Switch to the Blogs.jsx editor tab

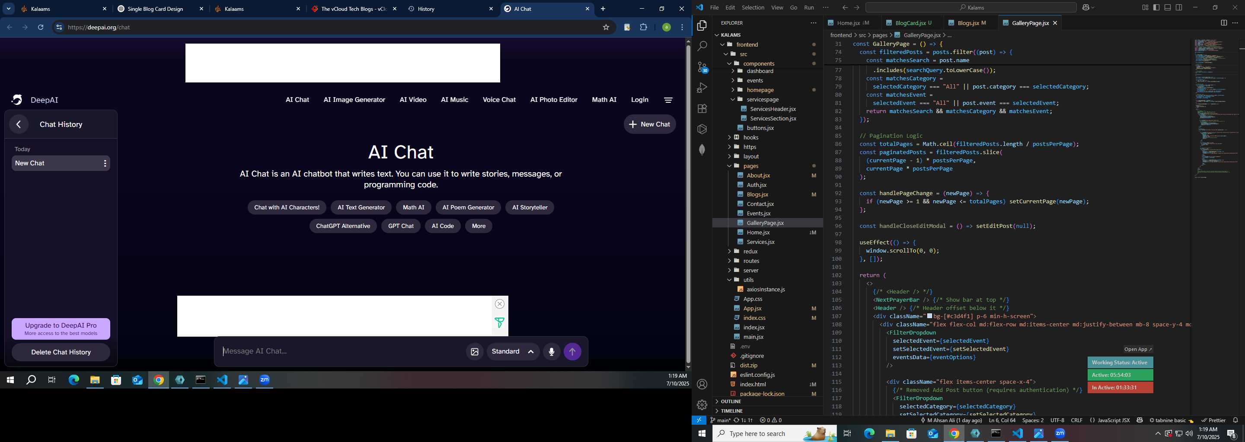point(971,23)
